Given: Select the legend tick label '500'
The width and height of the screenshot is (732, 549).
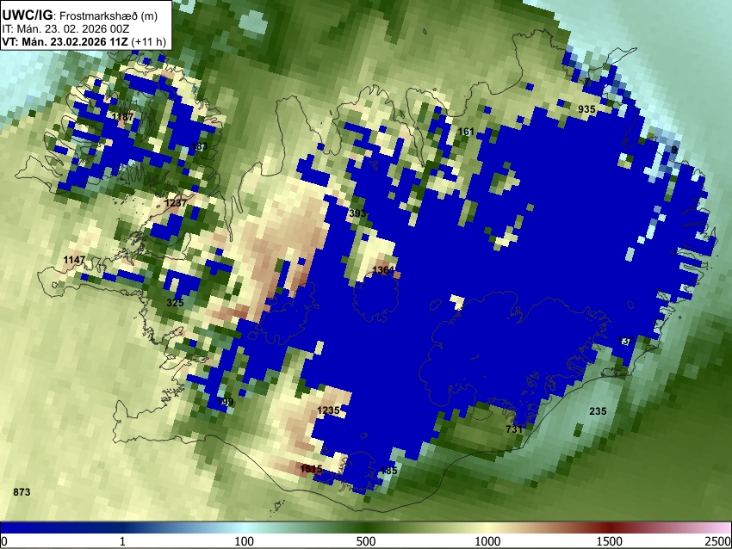Looking at the screenshot, I should click(x=365, y=541).
